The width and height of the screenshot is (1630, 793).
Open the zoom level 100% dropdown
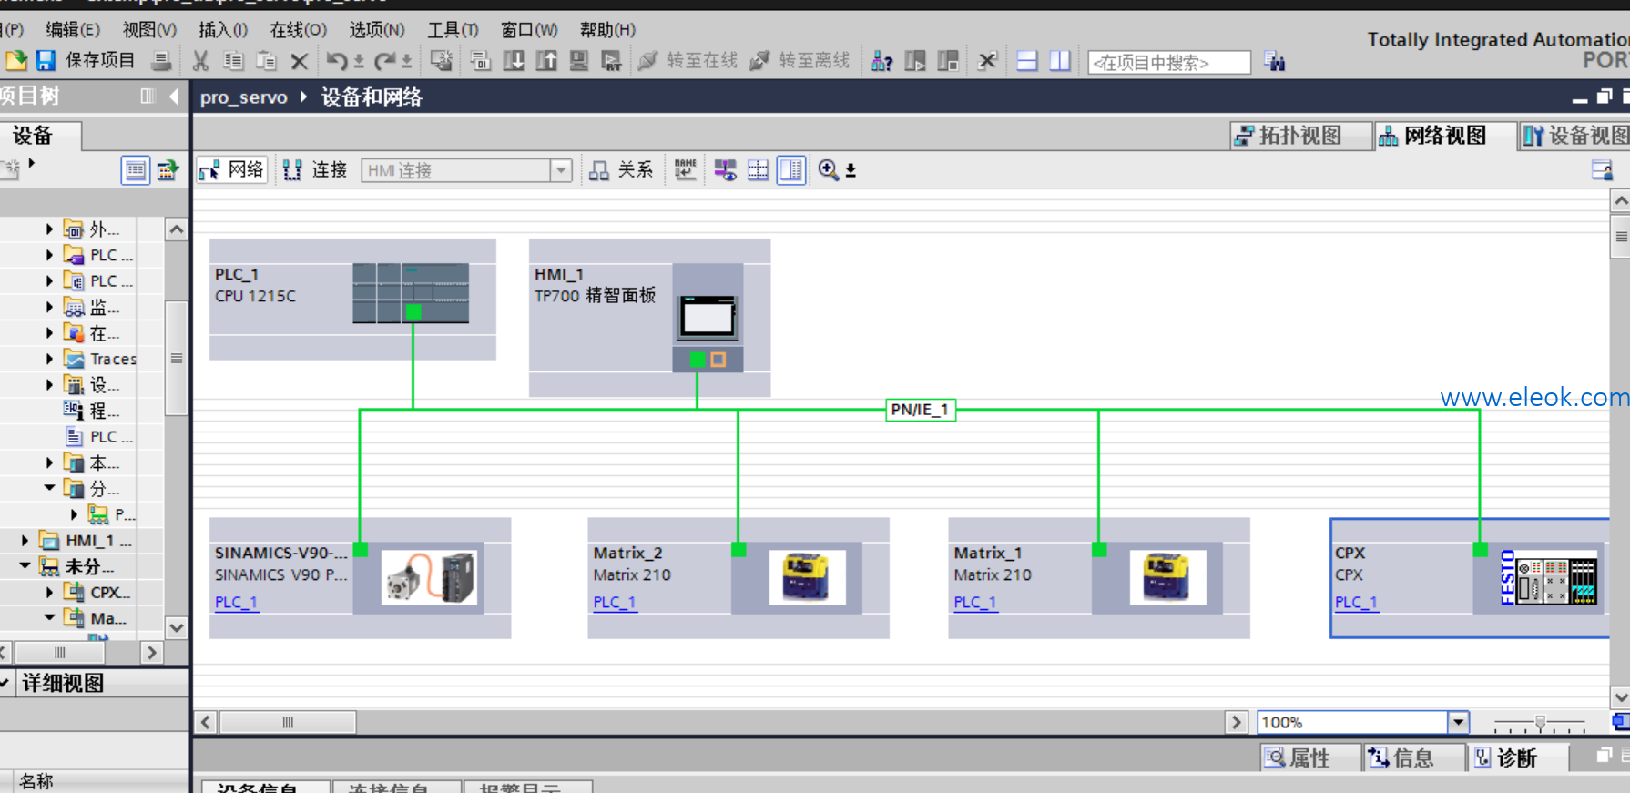pyautogui.click(x=1459, y=722)
